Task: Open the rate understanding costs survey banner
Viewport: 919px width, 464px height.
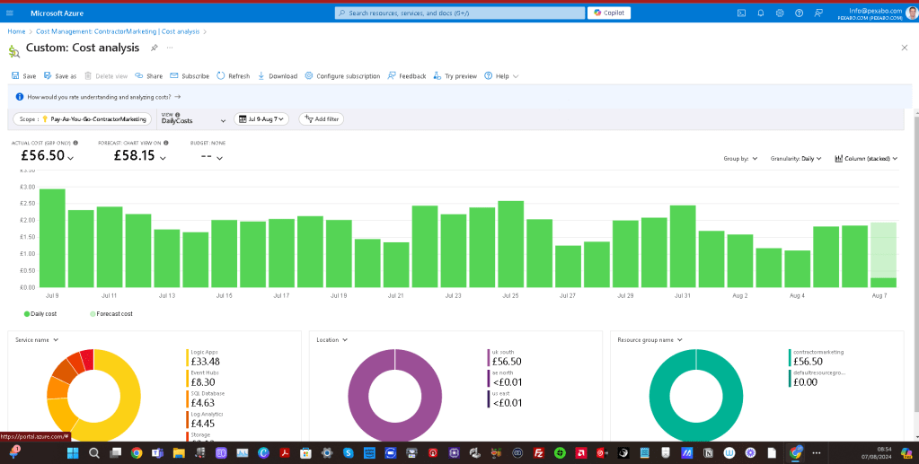Action: (103, 97)
